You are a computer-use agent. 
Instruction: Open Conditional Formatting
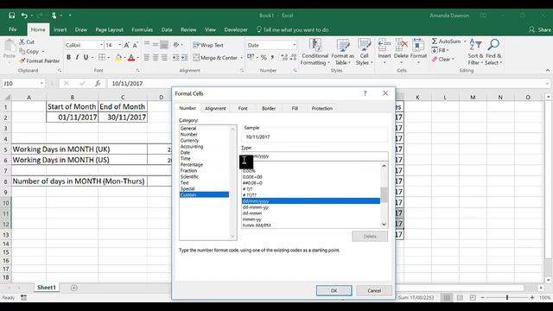pos(315,52)
